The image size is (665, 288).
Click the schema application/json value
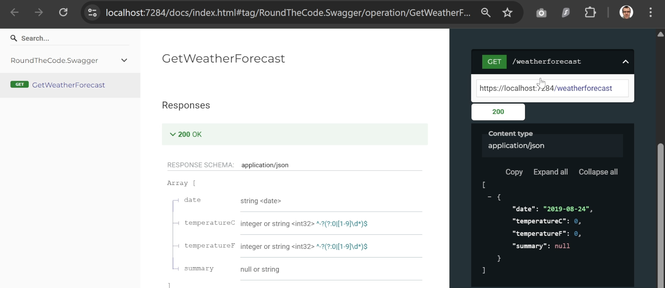(265, 165)
